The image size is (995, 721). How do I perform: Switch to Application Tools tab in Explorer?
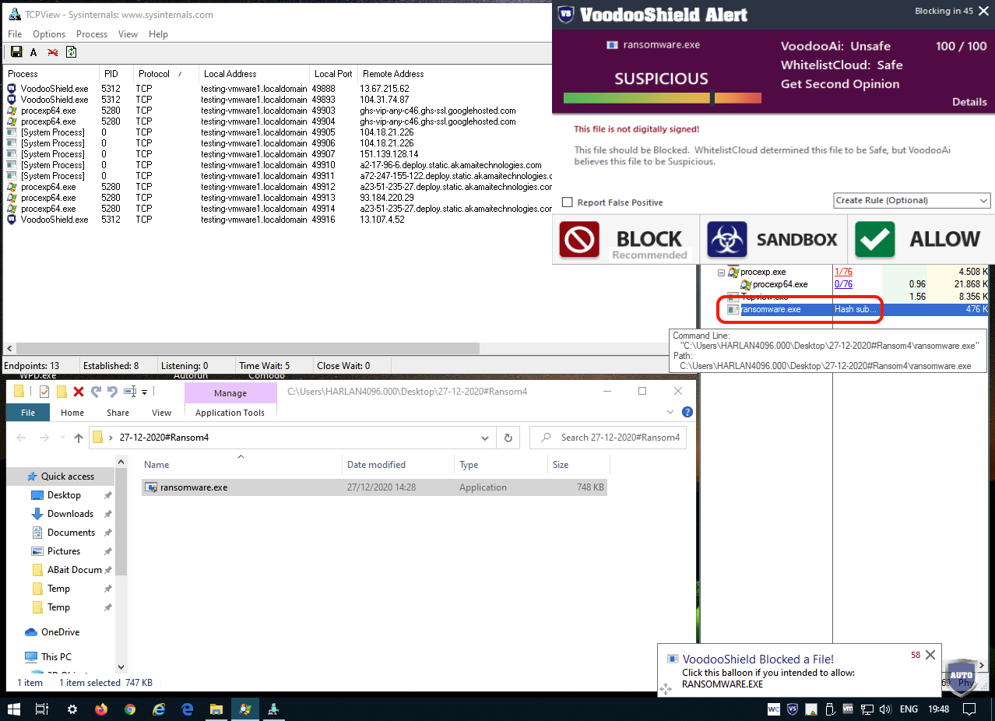230,413
